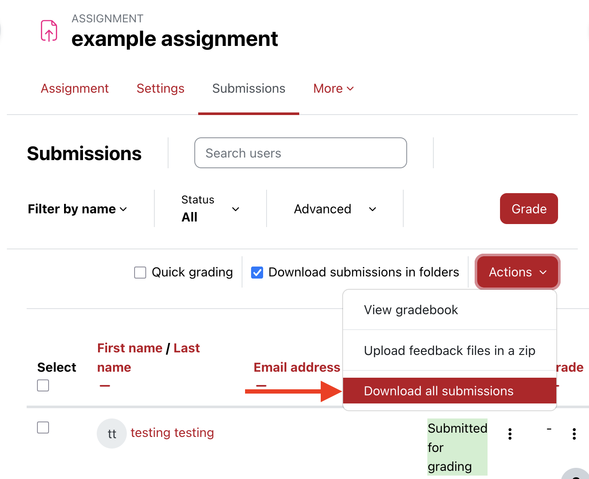589x479 pixels.
Task: Click the tt user avatar
Action: (111, 433)
